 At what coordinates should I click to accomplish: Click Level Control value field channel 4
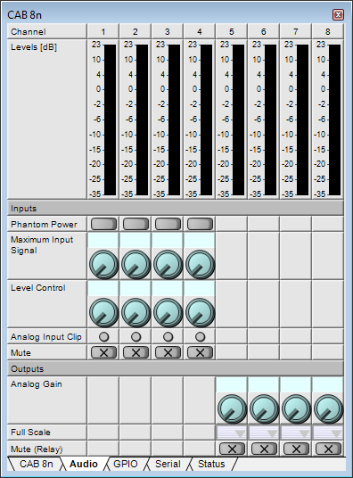pyautogui.click(x=200, y=288)
